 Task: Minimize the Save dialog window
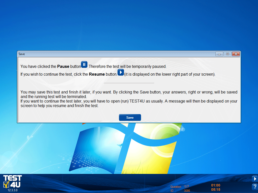(219, 54)
